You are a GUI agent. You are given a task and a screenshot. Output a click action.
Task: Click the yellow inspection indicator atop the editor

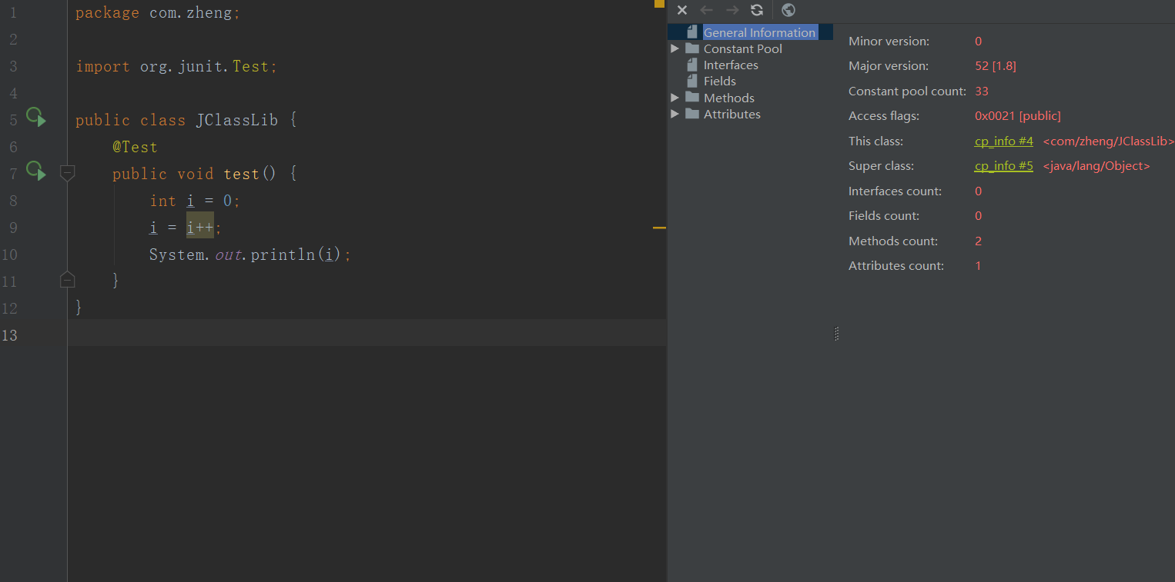(659, 4)
